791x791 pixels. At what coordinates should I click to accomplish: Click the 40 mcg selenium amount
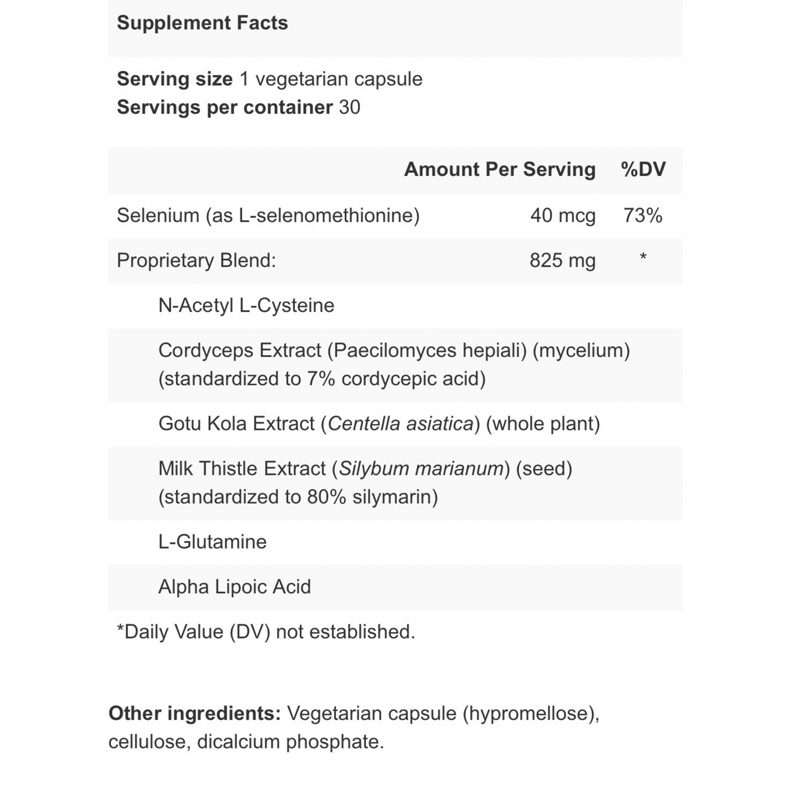[x=563, y=215]
